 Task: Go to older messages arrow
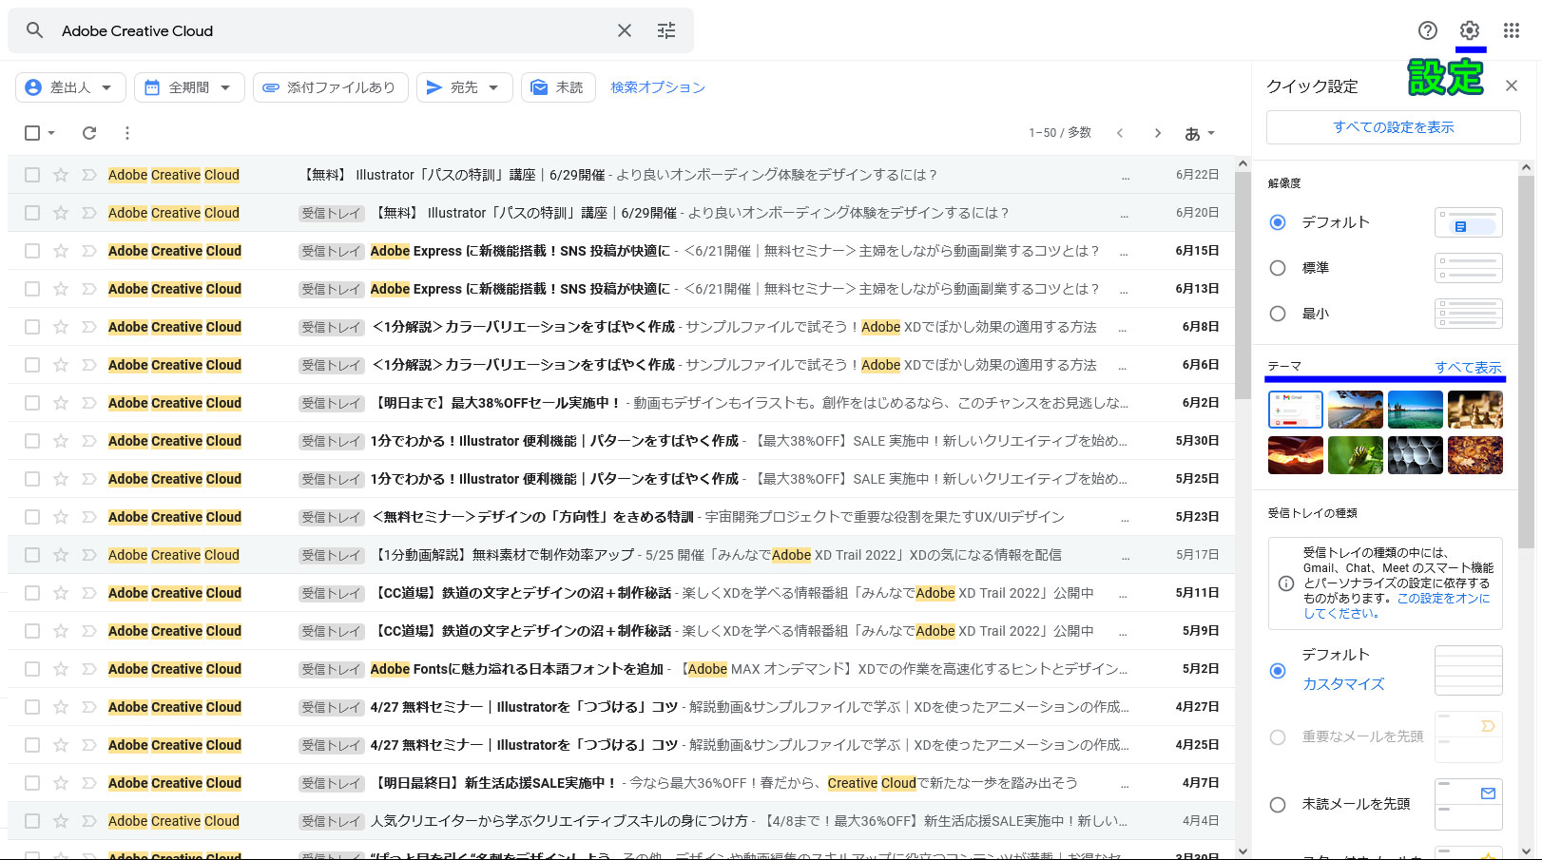pos(1158,133)
